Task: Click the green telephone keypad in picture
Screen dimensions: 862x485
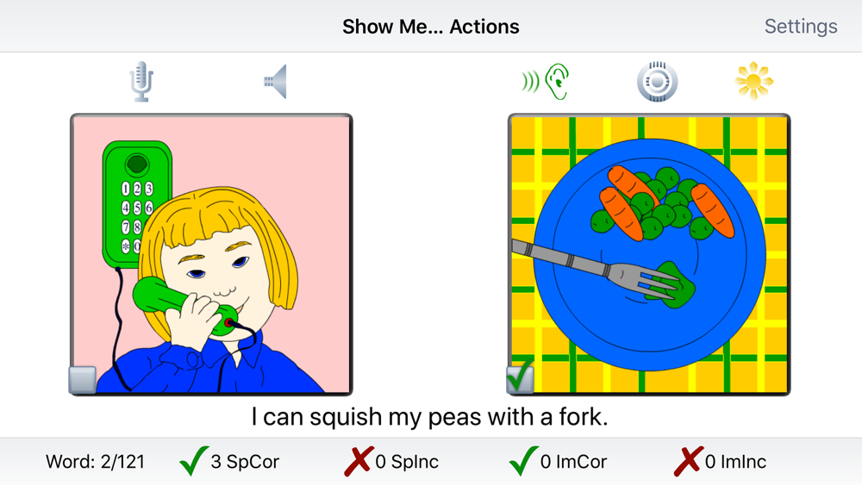Action: tap(136, 203)
